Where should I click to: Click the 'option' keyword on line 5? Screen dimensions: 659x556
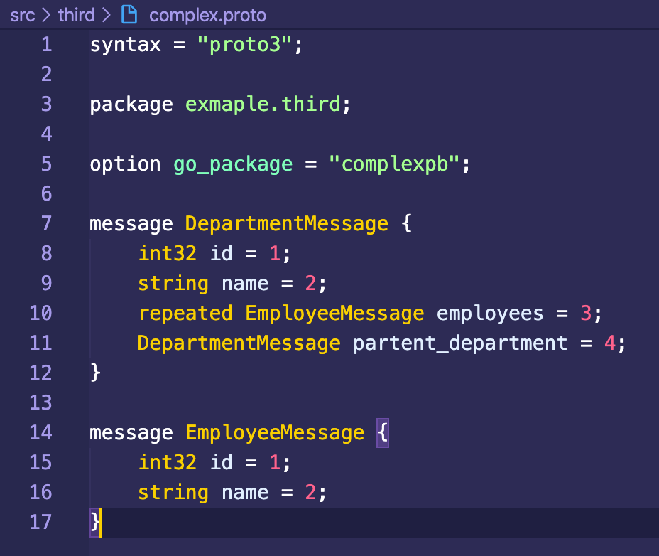125,164
